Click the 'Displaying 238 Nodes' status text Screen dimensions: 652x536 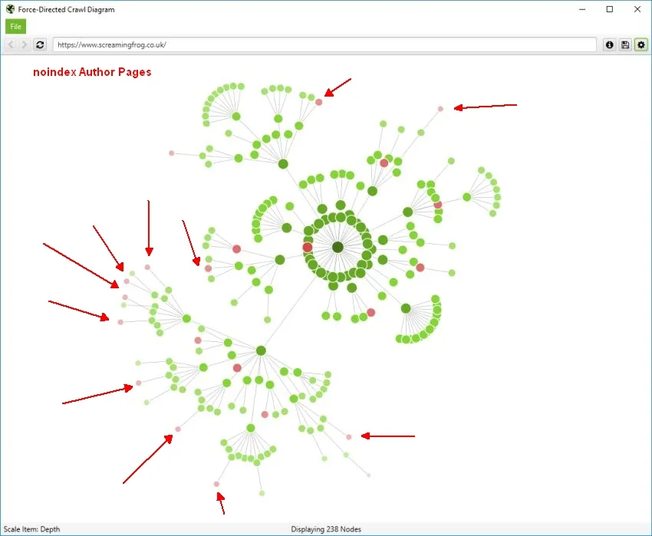tap(326, 529)
